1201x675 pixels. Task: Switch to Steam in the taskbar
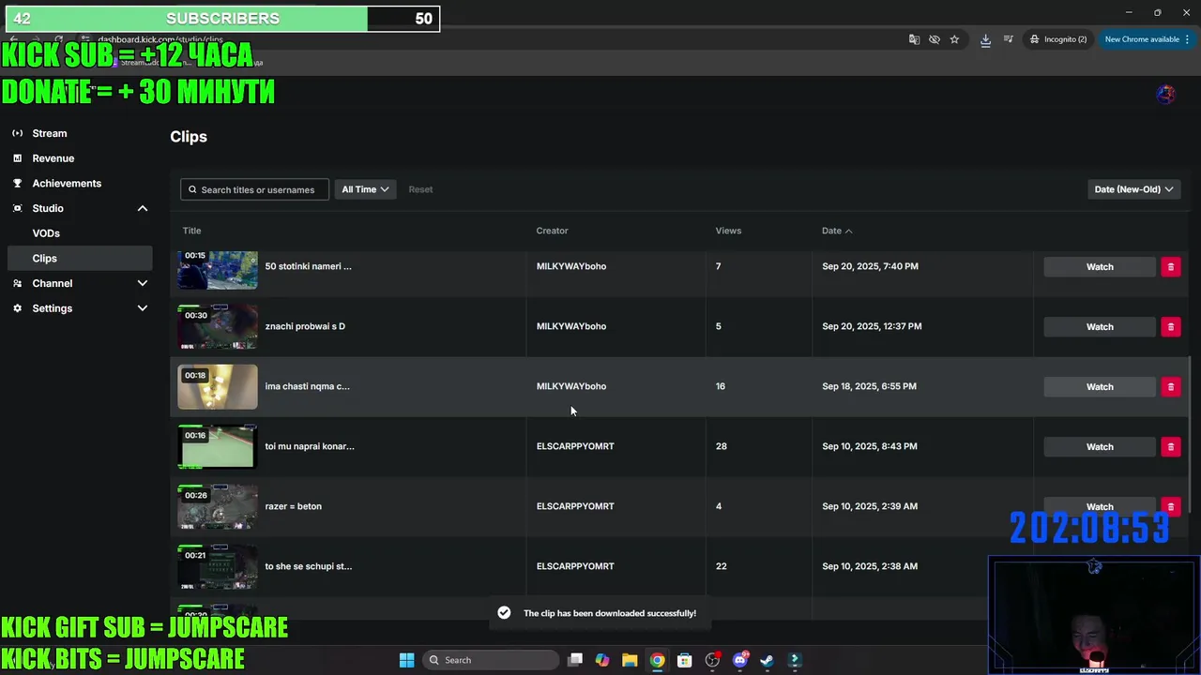(x=767, y=660)
